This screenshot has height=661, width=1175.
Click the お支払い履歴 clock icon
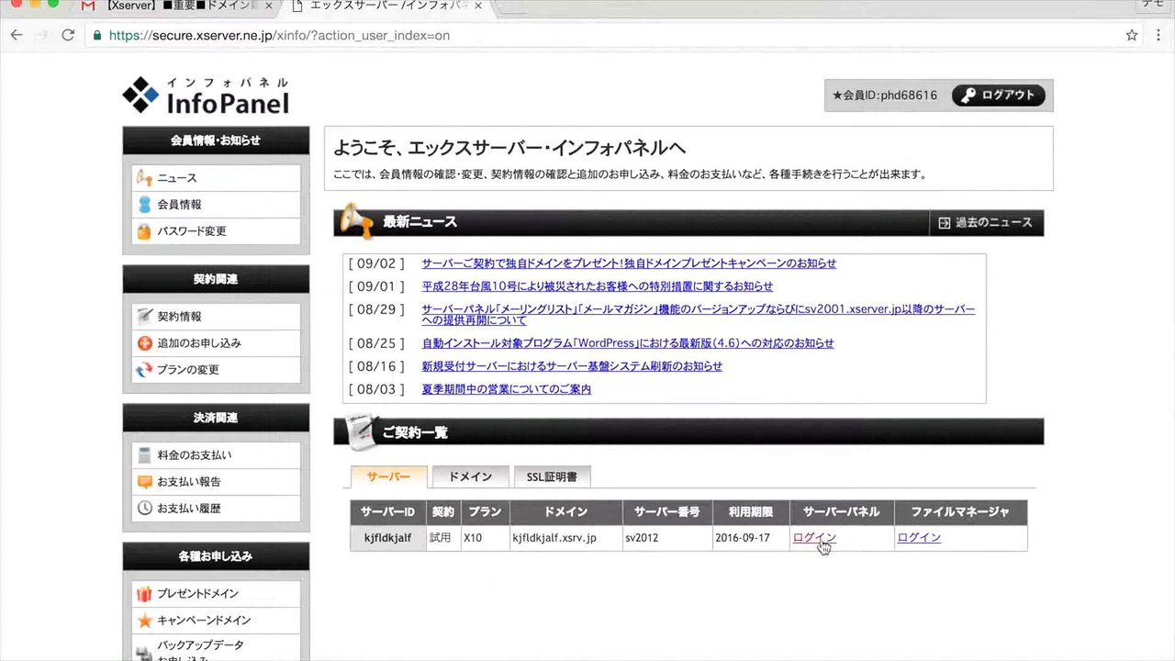tap(144, 508)
